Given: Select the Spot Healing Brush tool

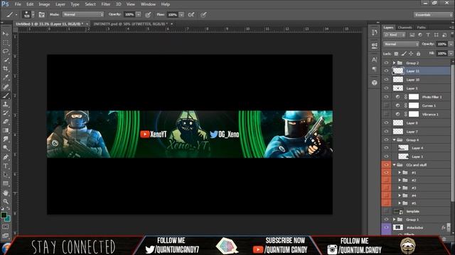Looking at the screenshot, I should point(6,86).
